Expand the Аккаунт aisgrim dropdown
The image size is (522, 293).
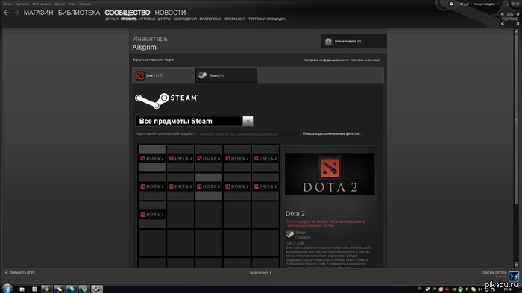[486, 4]
